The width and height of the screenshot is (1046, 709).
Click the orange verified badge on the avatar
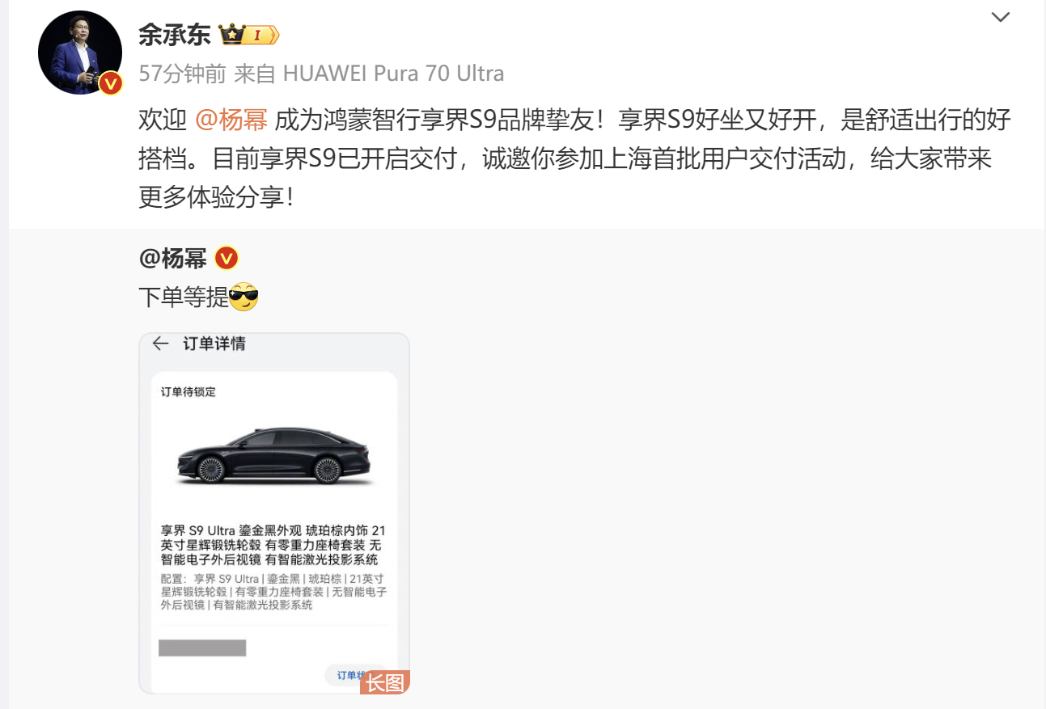[x=110, y=83]
